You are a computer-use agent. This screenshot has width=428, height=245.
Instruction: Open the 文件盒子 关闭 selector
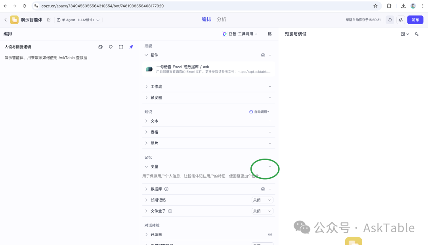(262, 211)
